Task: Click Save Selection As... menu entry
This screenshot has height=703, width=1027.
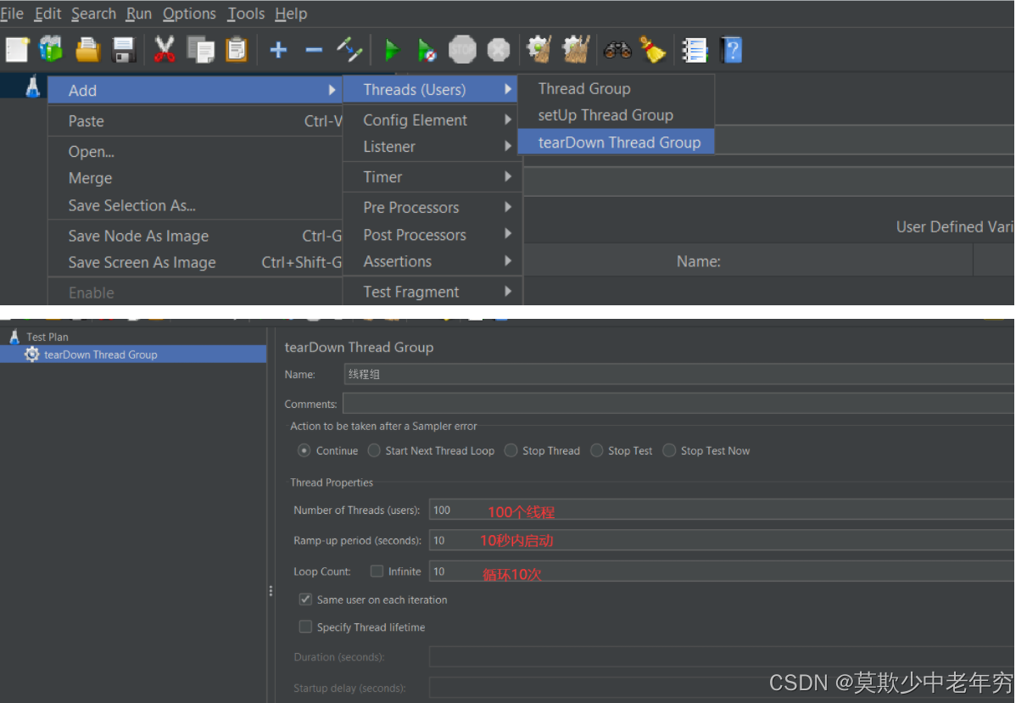Action: pos(195,205)
